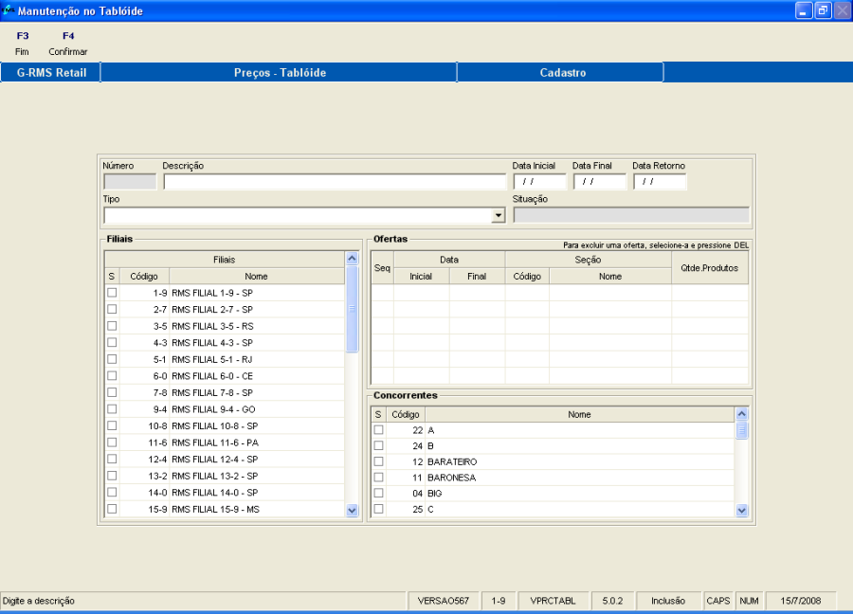
Task: Select the BIG name cell
Action: tap(579, 494)
